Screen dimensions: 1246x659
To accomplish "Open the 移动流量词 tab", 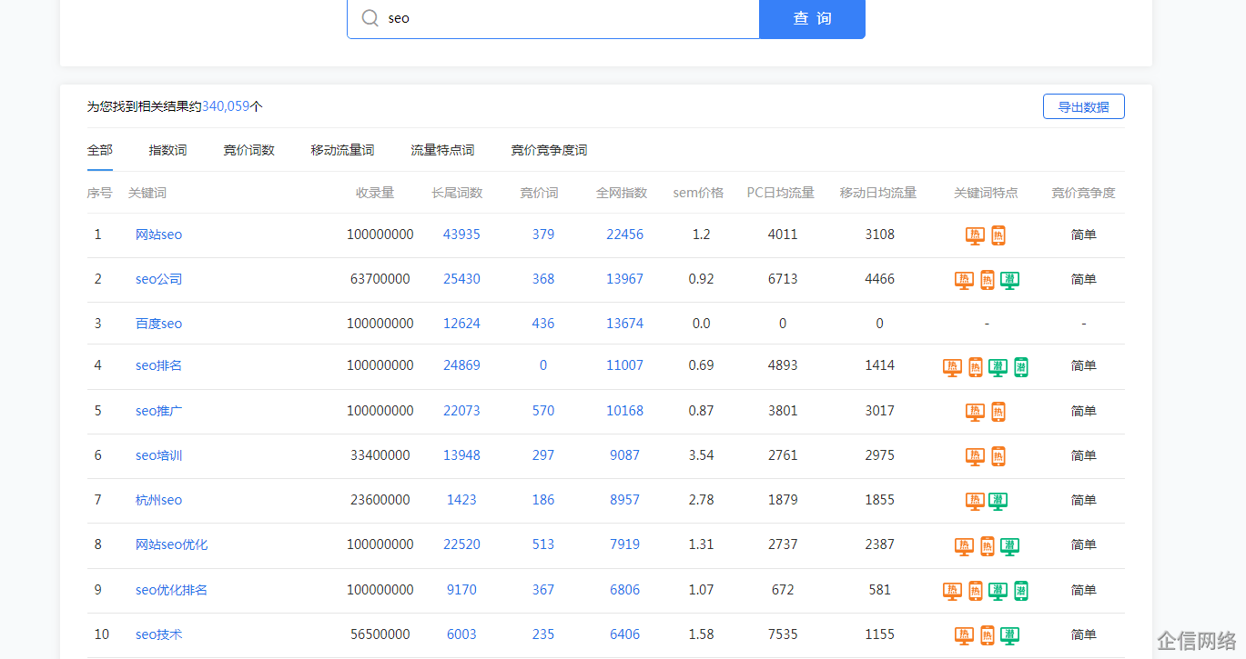I will tap(342, 150).
